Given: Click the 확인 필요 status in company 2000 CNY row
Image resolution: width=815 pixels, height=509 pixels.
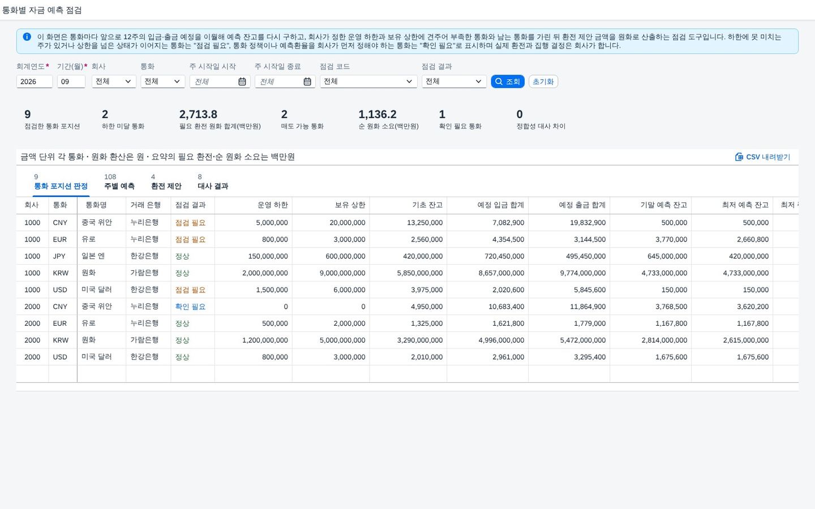Looking at the screenshot, I should coord(190,307).
